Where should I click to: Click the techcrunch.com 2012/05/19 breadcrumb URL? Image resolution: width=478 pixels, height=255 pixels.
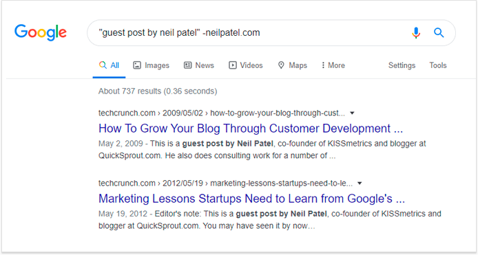[225, 184]
